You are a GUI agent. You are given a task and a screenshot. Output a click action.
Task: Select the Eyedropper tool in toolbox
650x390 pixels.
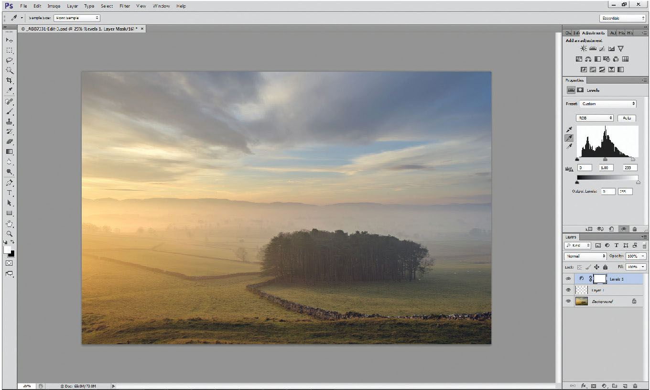[x=9, y=90]
